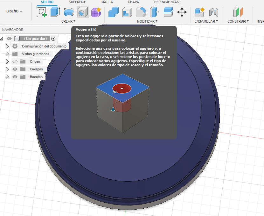264x216 pixels.
Task: Expand the Origen node
Action: click(7, 61)
